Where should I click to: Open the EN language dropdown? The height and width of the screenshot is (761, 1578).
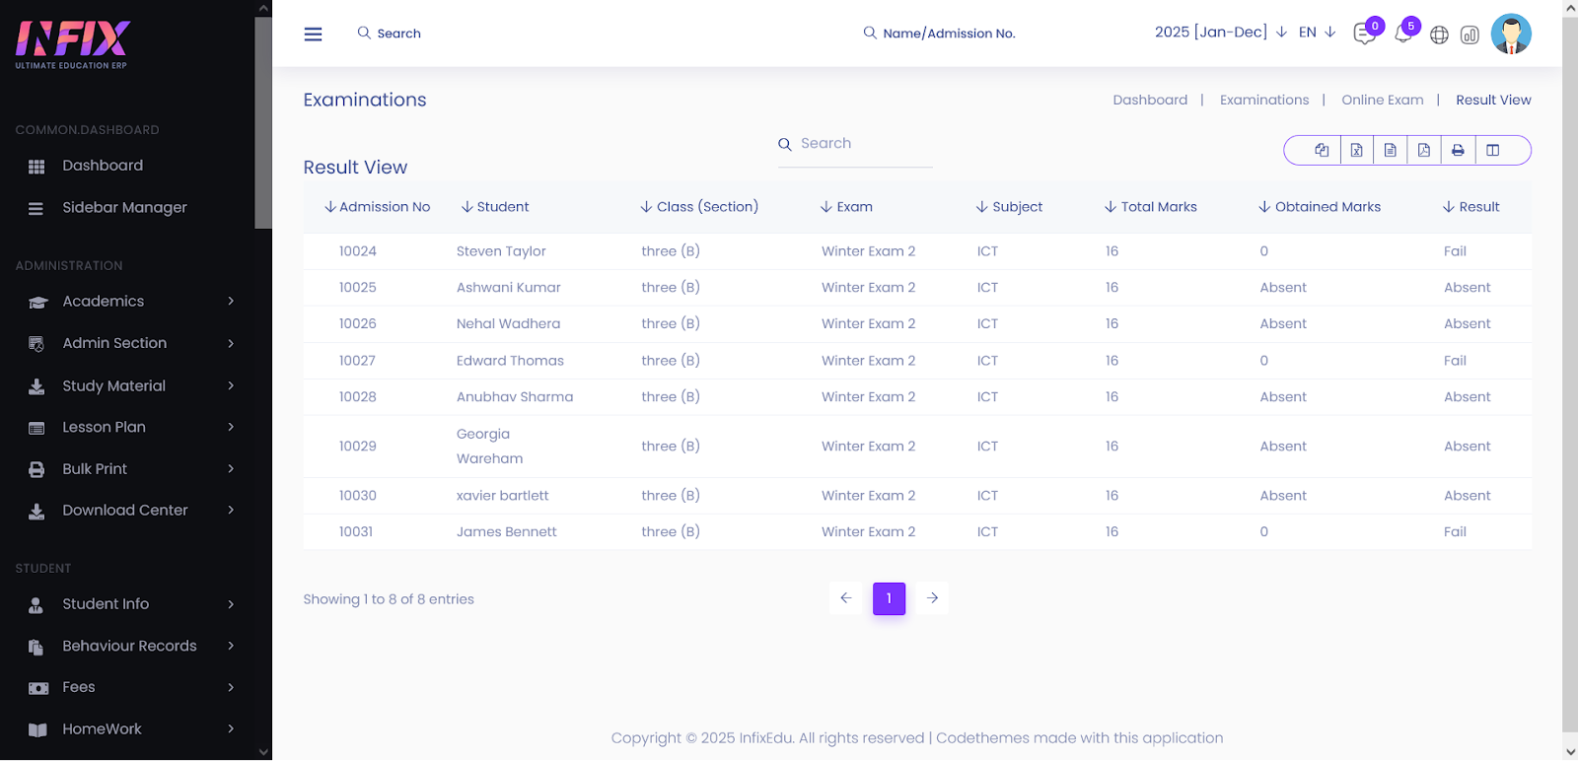click(1317, 33)
